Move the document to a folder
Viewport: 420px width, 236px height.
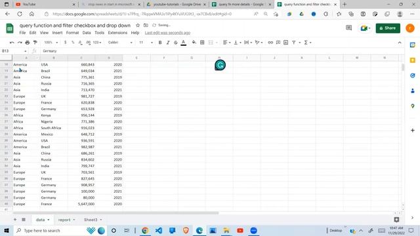tap(146, 26)
